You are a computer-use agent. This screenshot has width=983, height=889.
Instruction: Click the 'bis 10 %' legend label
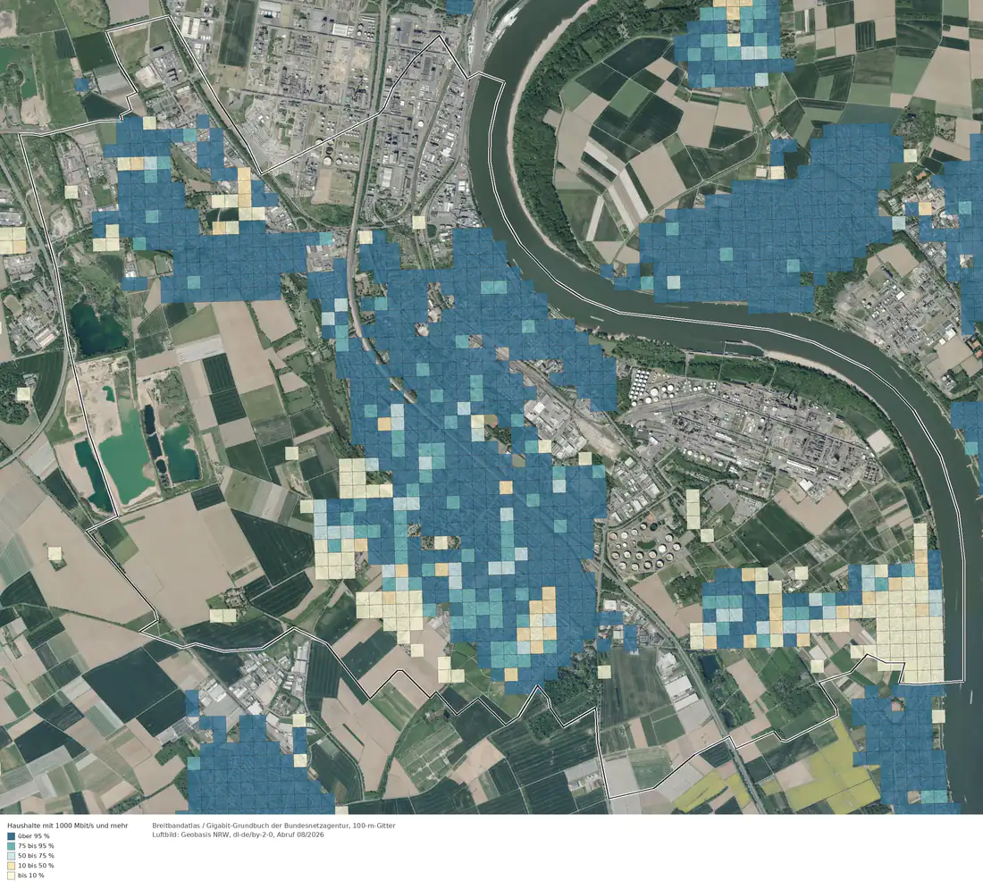point(30,876)
